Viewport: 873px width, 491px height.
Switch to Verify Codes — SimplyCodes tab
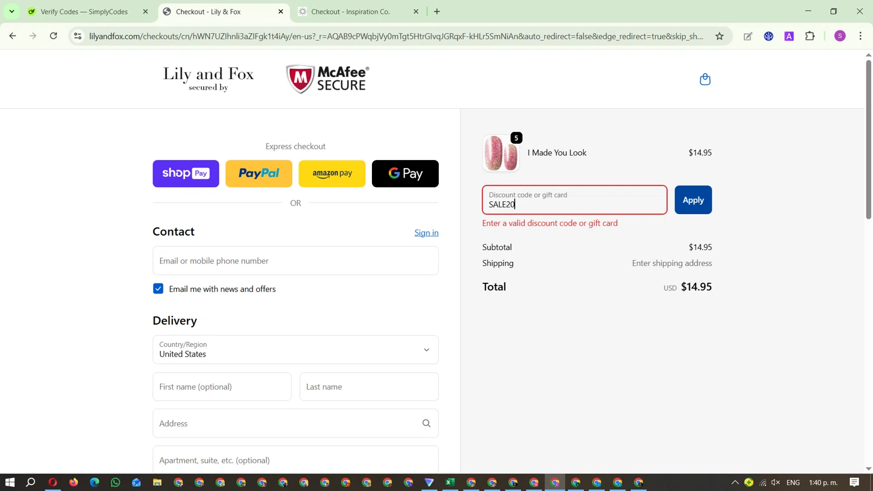click(x=84, y=12)
